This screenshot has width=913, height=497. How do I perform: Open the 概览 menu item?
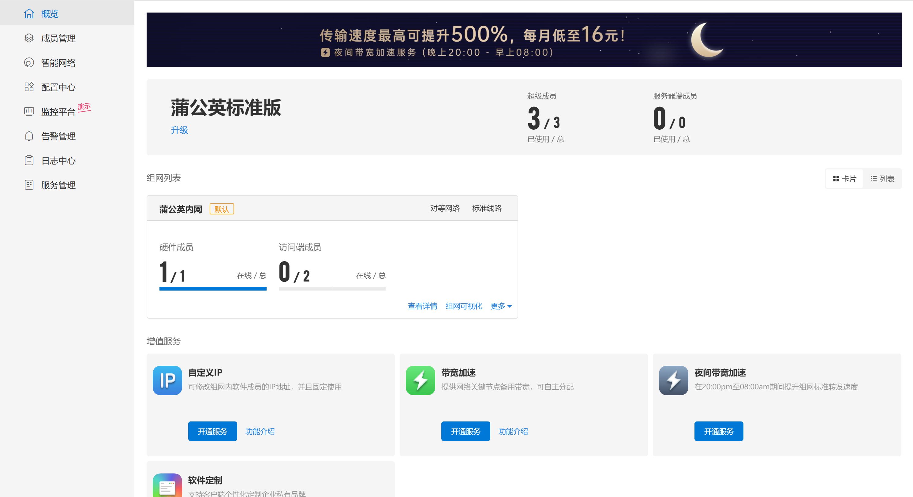[x=67, y=13]
